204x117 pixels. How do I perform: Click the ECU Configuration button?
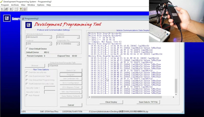click(x=71, y=83)
